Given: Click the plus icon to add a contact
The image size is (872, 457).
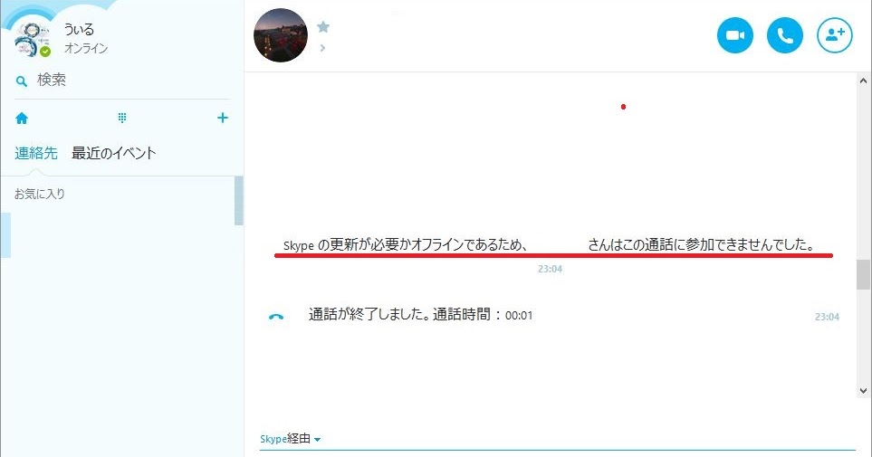Looking at the screenshot, I should pyautogui.click(x=223, y=118).
